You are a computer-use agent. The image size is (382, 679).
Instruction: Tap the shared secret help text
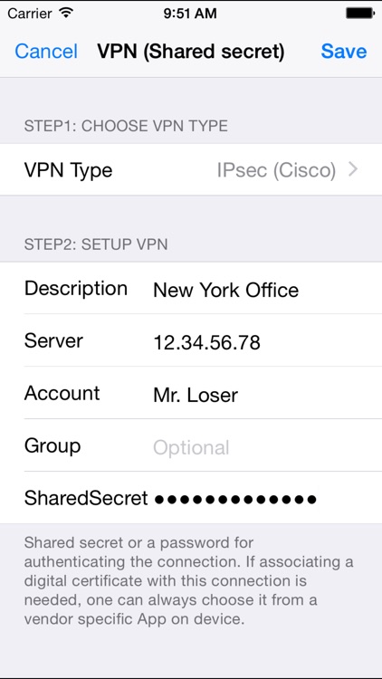coord(189,580)
